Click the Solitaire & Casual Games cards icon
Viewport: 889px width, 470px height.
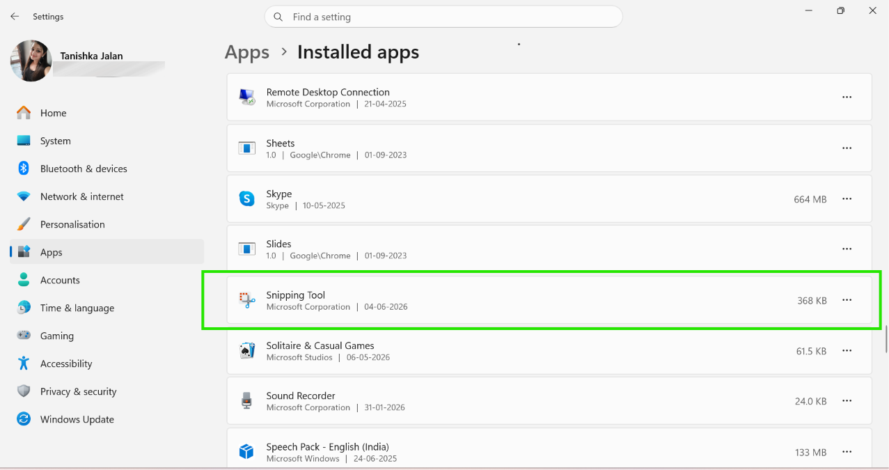point(246,350)
